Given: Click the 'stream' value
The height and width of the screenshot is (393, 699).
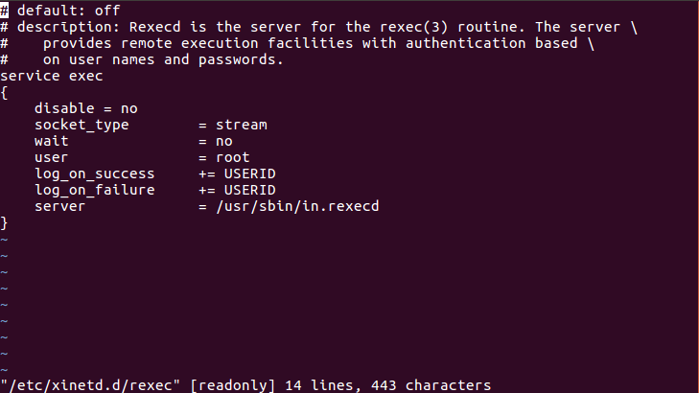Looking at the screenshot, I should click(x=241, y=125).
